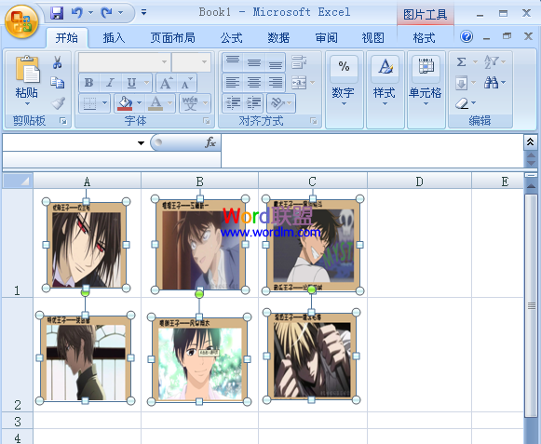
Task: Center text horizontally
Action: pyautogui.click(x=254, y=83)
